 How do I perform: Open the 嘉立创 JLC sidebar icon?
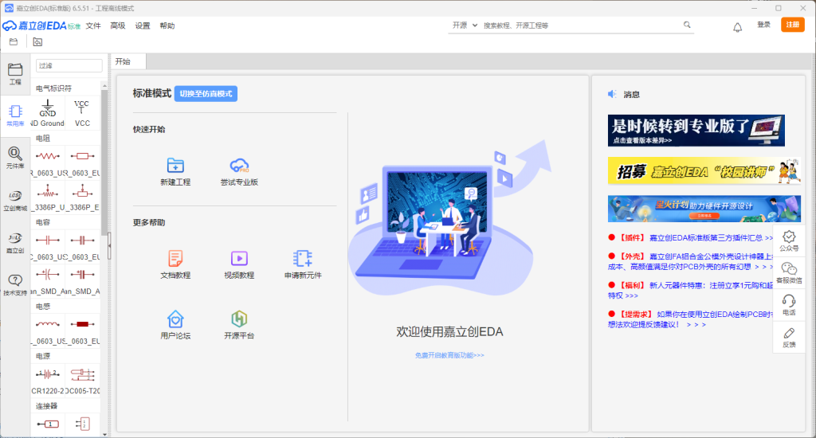[15, 243]
